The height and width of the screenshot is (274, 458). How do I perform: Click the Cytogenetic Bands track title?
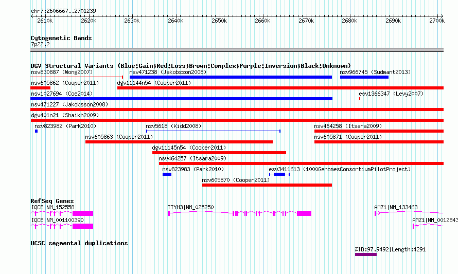click(61, 38)
